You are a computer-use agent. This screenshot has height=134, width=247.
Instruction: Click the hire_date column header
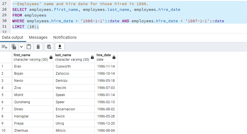click(106, 57)
